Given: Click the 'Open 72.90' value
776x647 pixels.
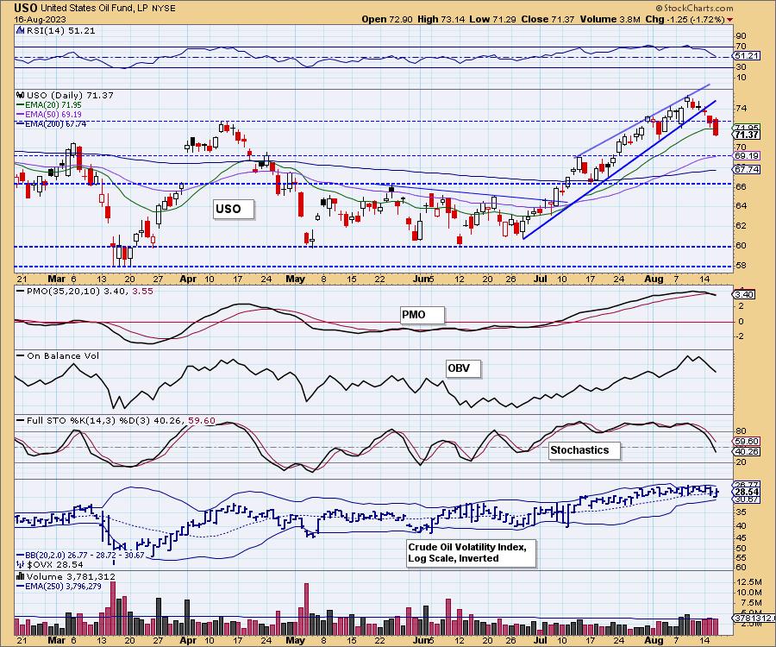Looking at the screenshot, I should (x=385, y=19).
